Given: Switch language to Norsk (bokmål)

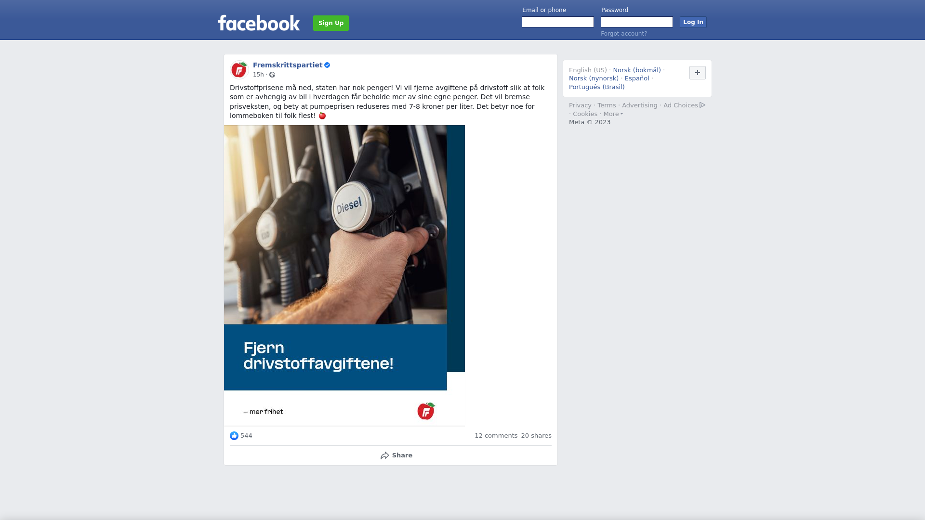Looking at the screenshot, I should click(637, 70).
